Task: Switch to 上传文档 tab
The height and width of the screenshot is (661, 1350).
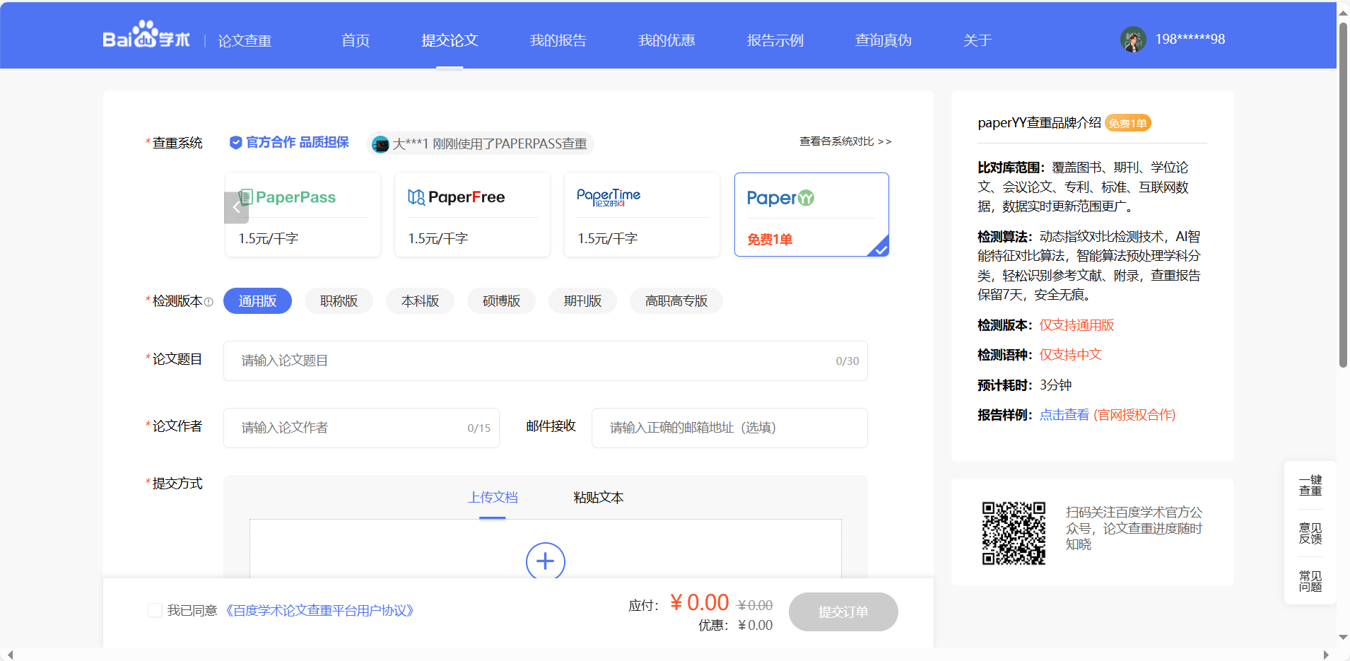Action: pos(493,498)
